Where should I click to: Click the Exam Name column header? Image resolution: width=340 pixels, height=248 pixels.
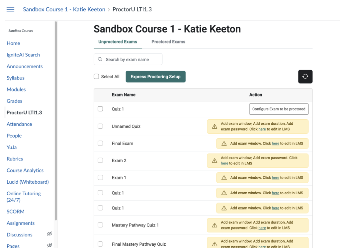[x=124, y=94]
